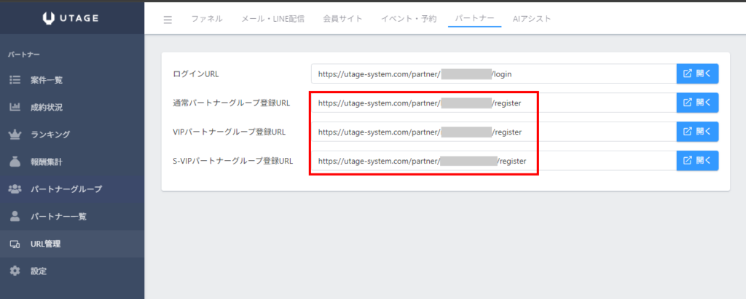Click 開く button for S-VIPパートナーグループ登録URL

[x=697, y=161]
